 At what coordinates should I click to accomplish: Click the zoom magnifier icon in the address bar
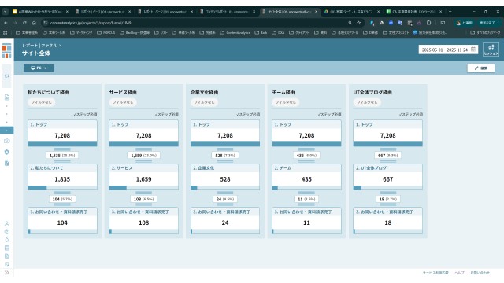tap(350, 23)
